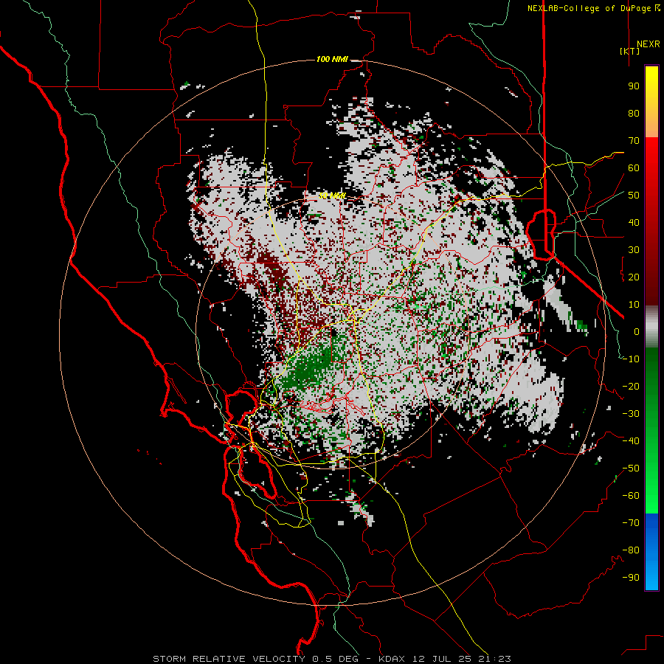Screen dimensions: 664x664
Task: Click the 100 NMI range ring label
Action: click(x=332, y=59)
